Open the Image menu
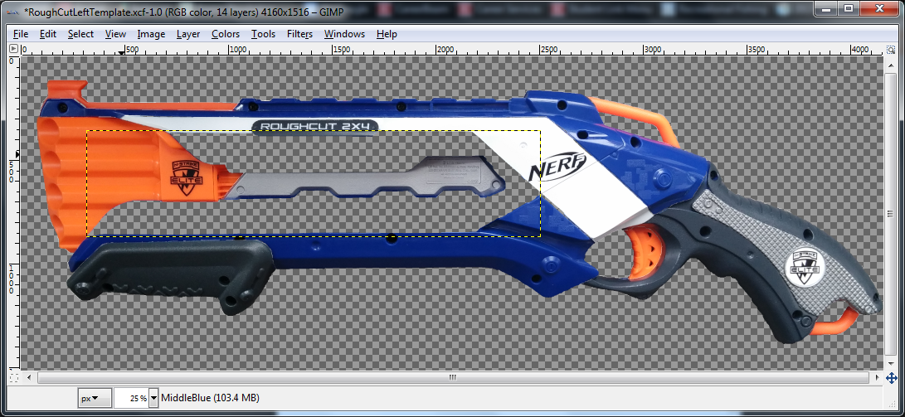Viewport: 905px width, 417px height. point(151,34)
